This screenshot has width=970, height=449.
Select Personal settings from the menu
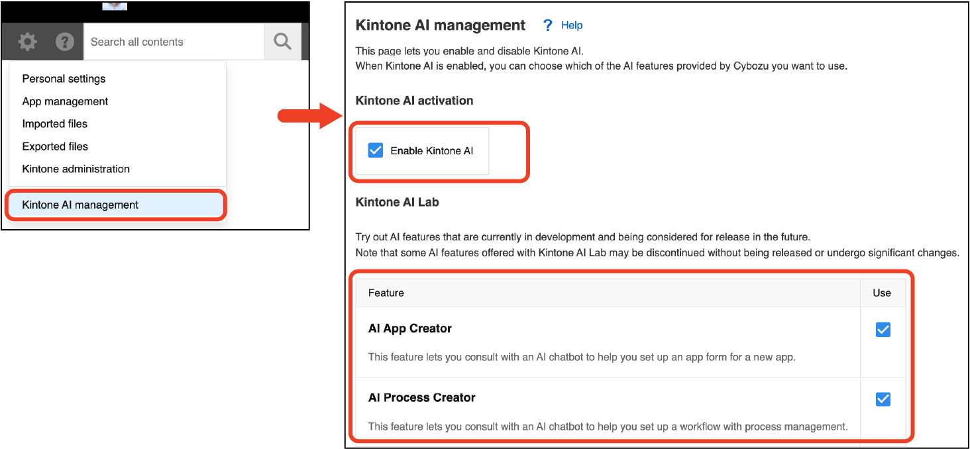(64, 79)
